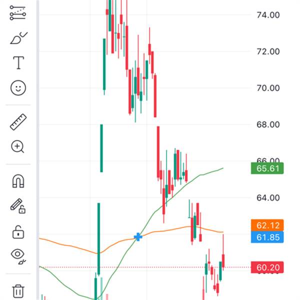This screenshot has height=300, width=300.
Task: Toggle Hide All Drawings eye icon
Action: point(18,256)
